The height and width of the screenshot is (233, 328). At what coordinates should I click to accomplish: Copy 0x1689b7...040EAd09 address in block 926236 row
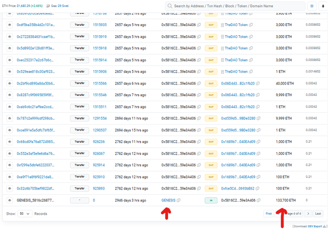coord(259,142)
